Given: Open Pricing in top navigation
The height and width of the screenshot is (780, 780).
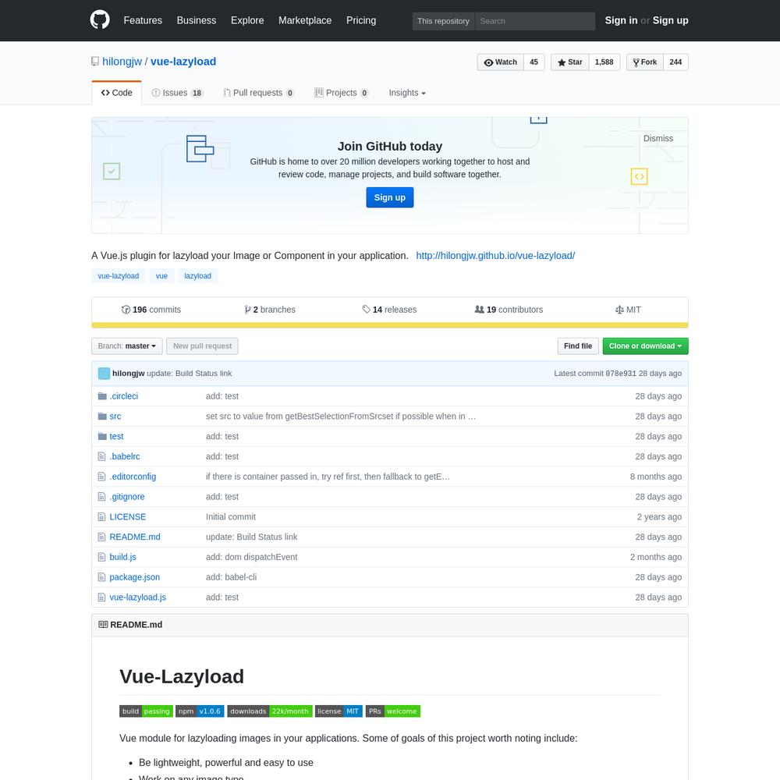Looking at the screenshot, I should click(361, 20).
